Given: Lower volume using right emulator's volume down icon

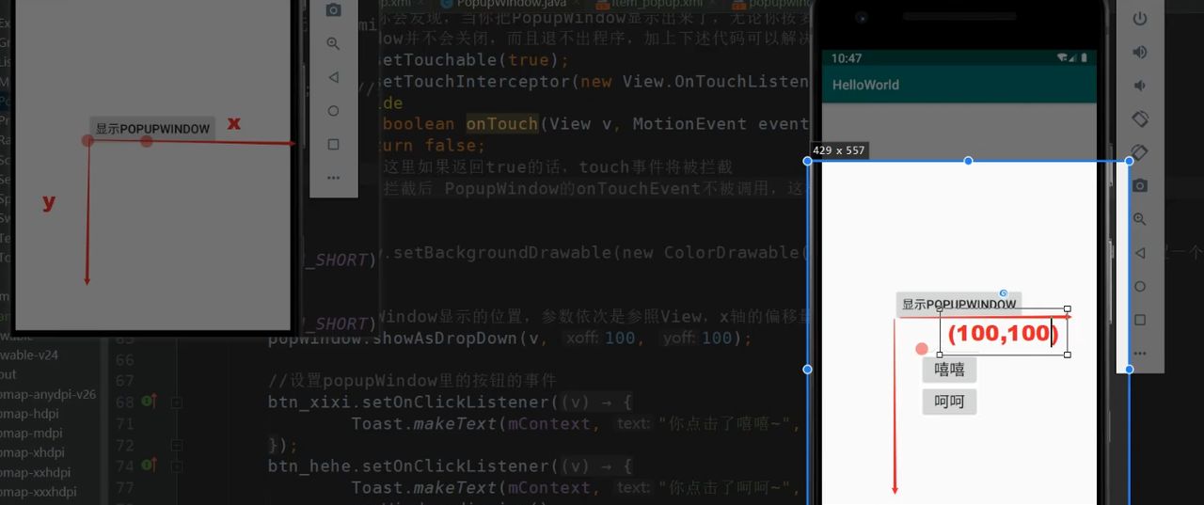Looking at the screenshot, I should point(1140,86).
